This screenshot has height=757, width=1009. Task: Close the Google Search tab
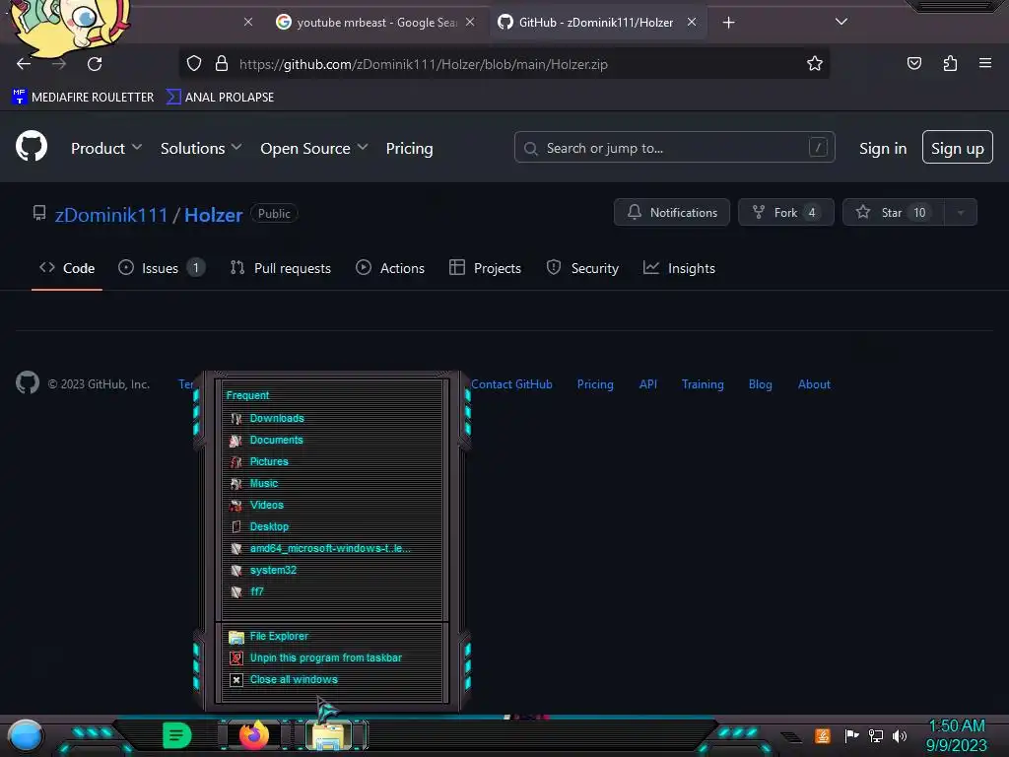(470, 22)
